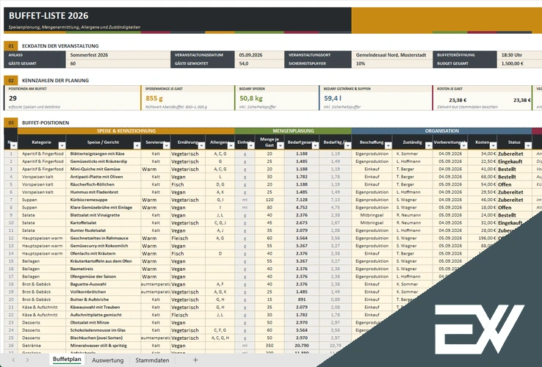
Task: Click the Positionen am Buffet value 29
Action: (x=12, y=98)
